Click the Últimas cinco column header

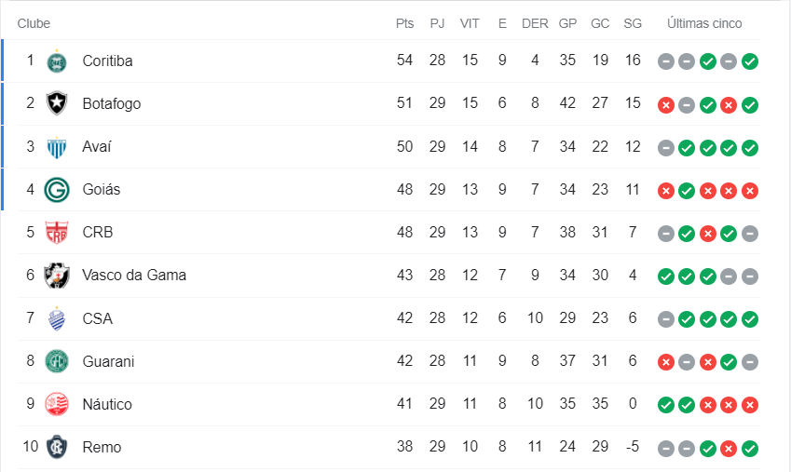point(704,23)
